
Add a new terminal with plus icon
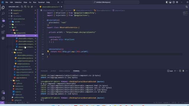click(x=175, y=71)
